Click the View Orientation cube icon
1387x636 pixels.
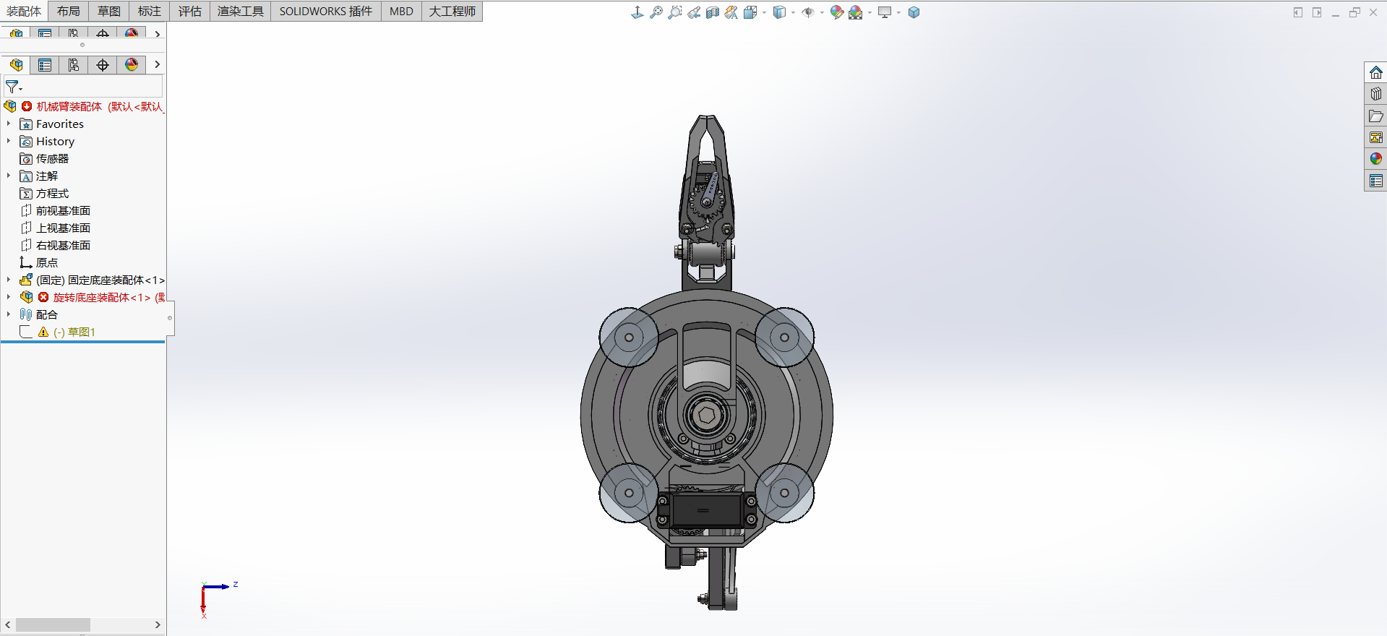[750, 12]
